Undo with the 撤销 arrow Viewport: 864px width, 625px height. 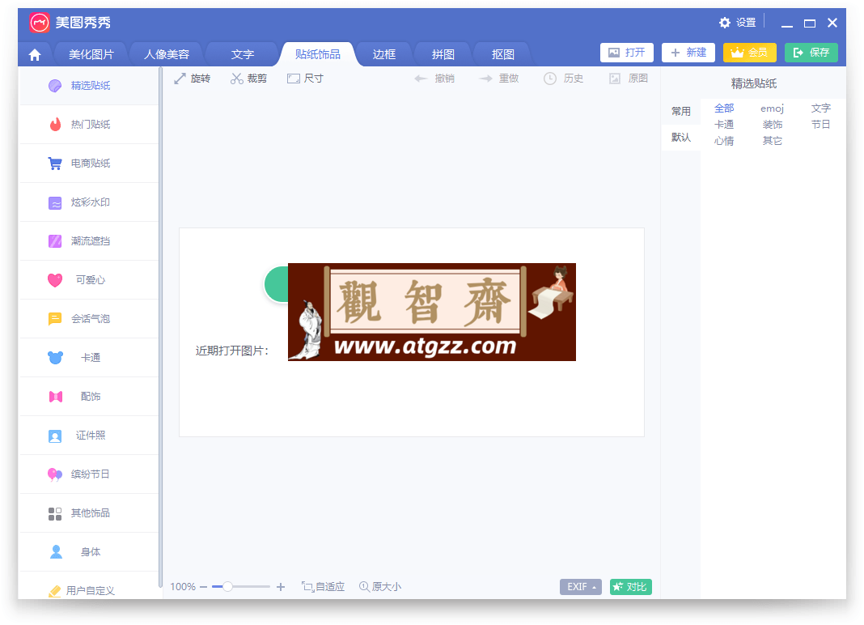click(434, 79)
